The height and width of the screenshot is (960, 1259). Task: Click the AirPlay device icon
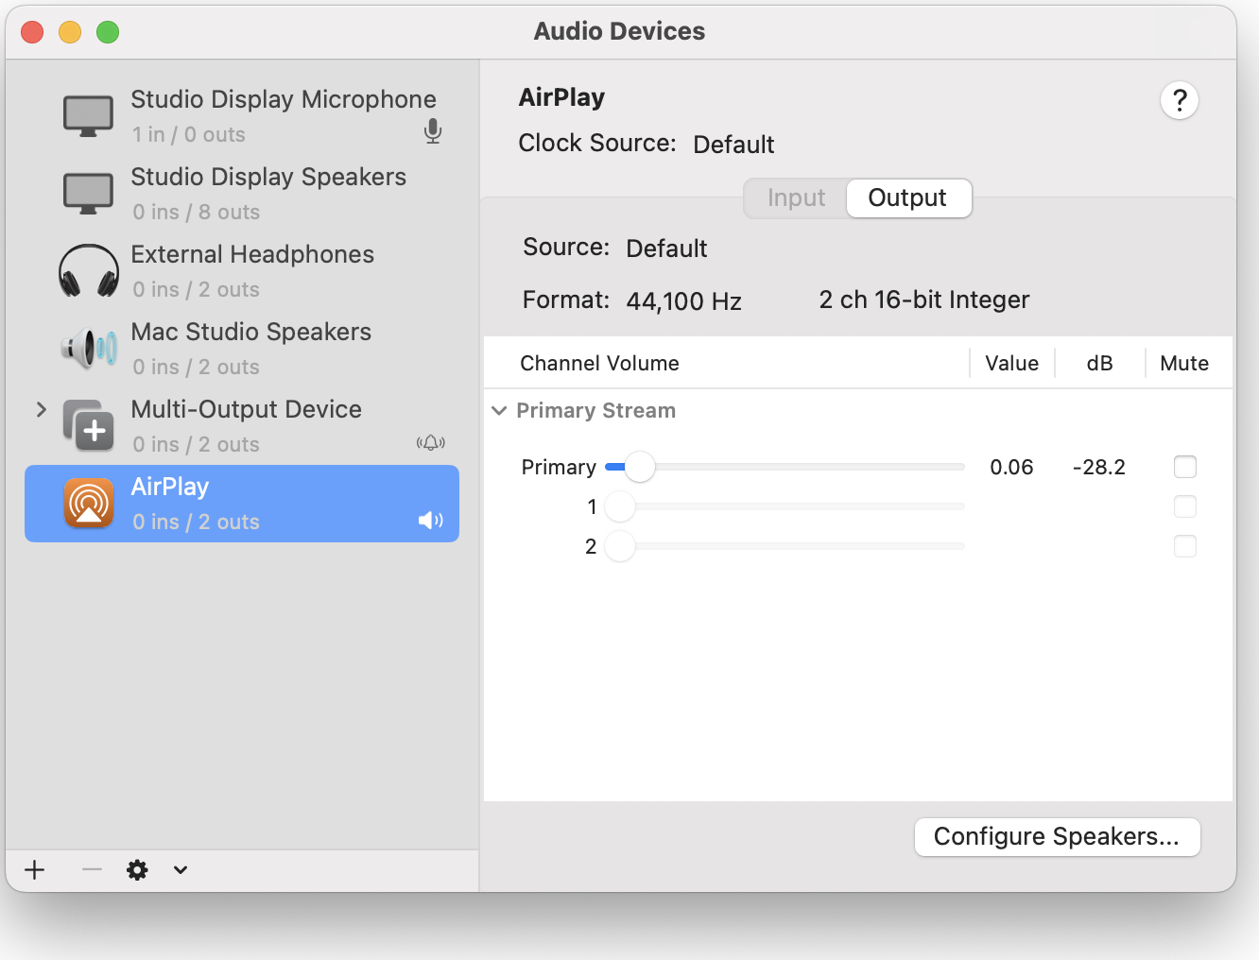click(88, 504)
